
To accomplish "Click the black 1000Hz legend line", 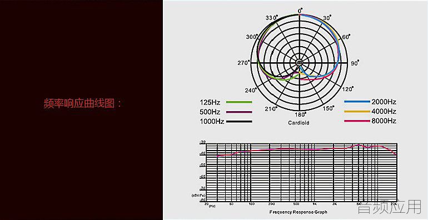I will tap(239, 122).
